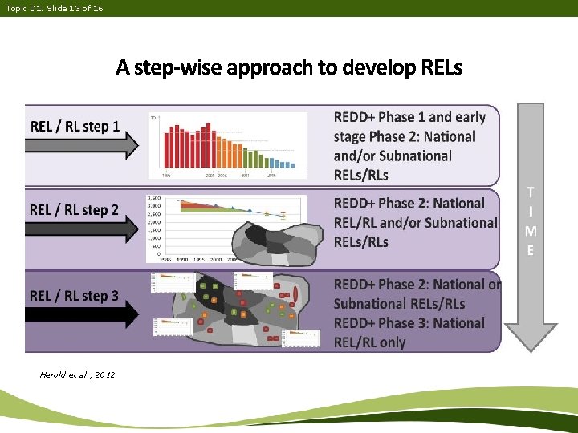
Task: Click the red oval marker on step 3 map
Action: (295, 293)
